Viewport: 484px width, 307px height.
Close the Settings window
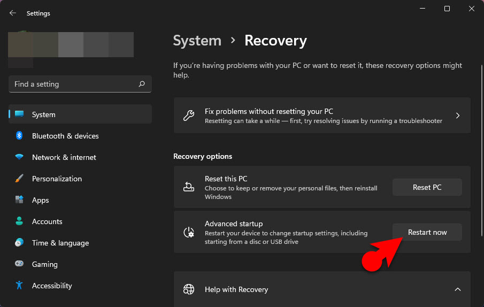(x=471, y=9)
